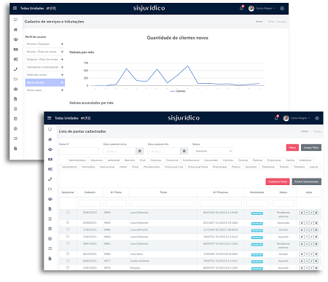Open the monitor icon atop the back window sidebar
This screenshot has height=282, width=328.
[15, 20]
